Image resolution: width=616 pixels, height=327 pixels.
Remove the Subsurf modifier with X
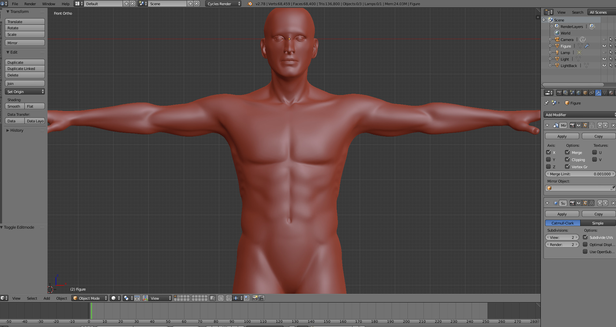[613, 203]
